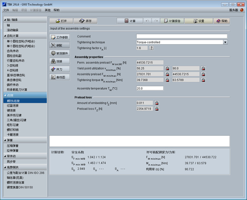Open the 其他 menu
The height and width of the screenshot is (200, 247).
[48, 10]
